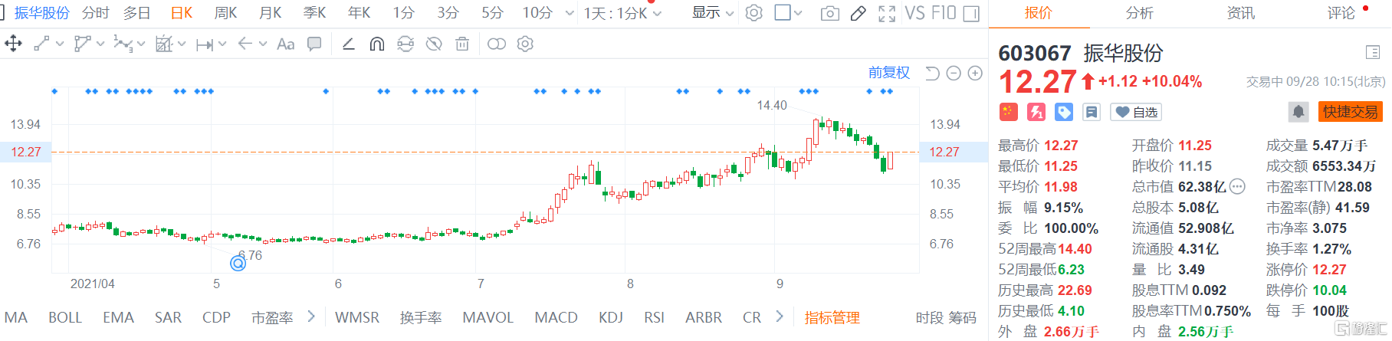
Task: Show more main indicators arrow after 市盈率
Action: (311, 316)
